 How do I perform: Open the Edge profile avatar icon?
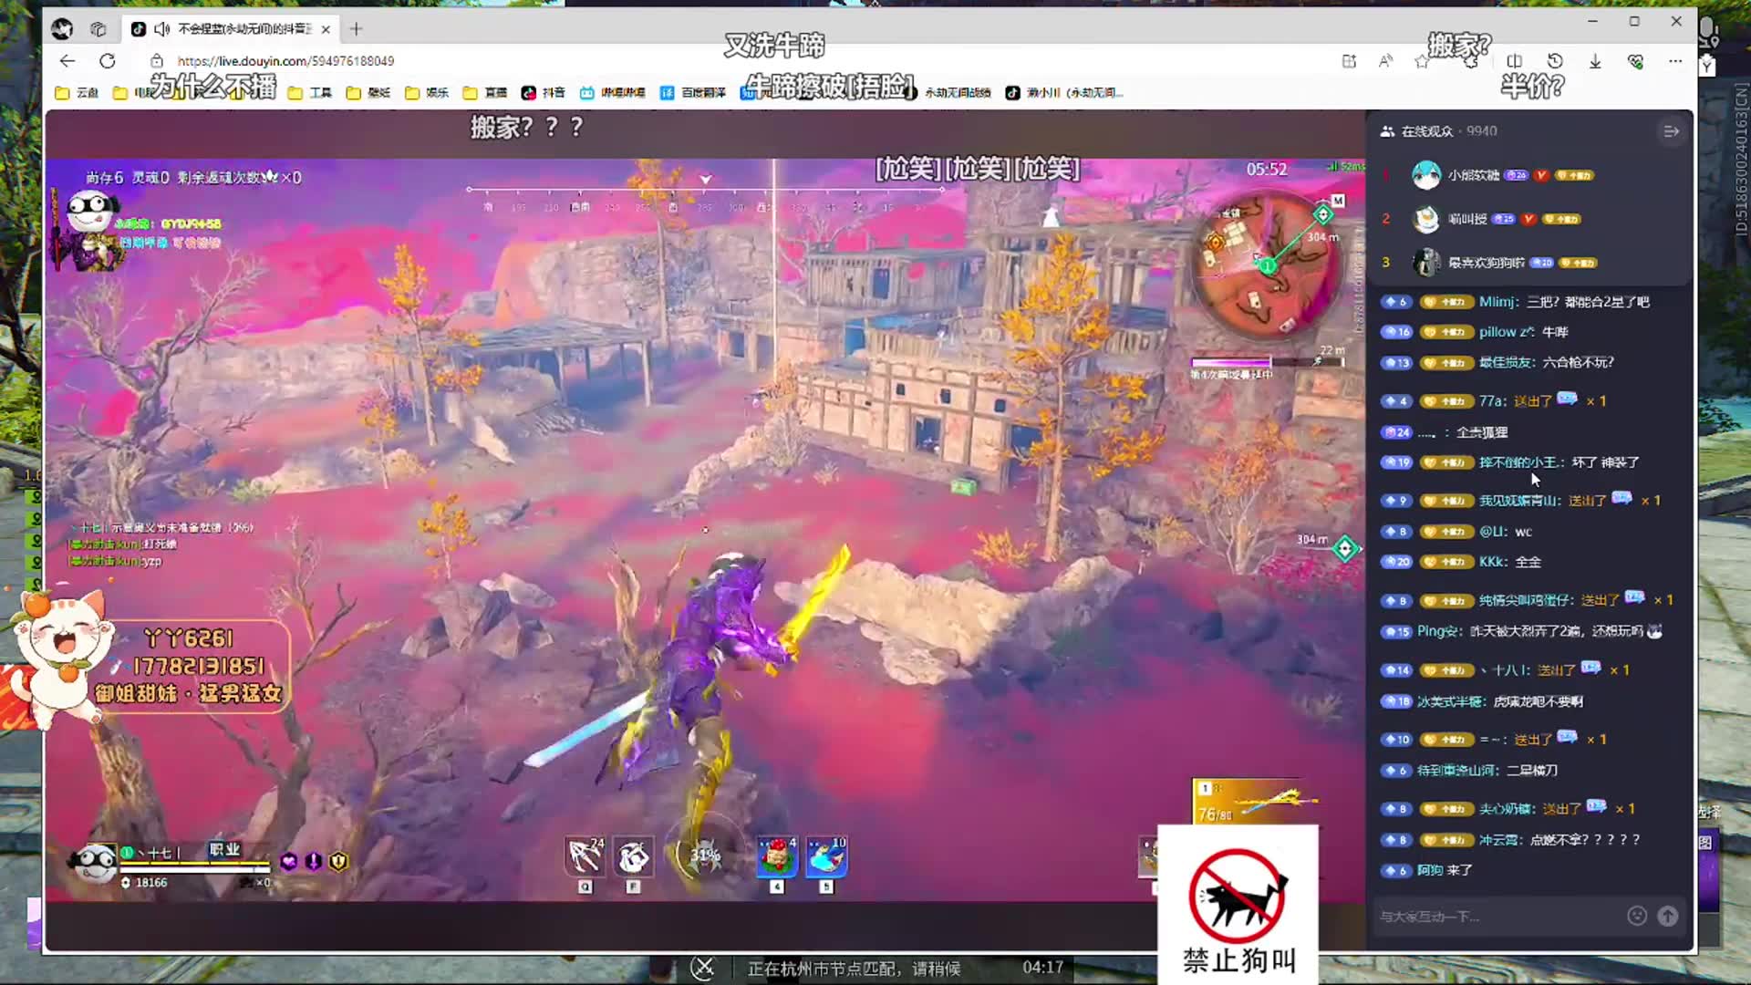(x=62, y=29)
